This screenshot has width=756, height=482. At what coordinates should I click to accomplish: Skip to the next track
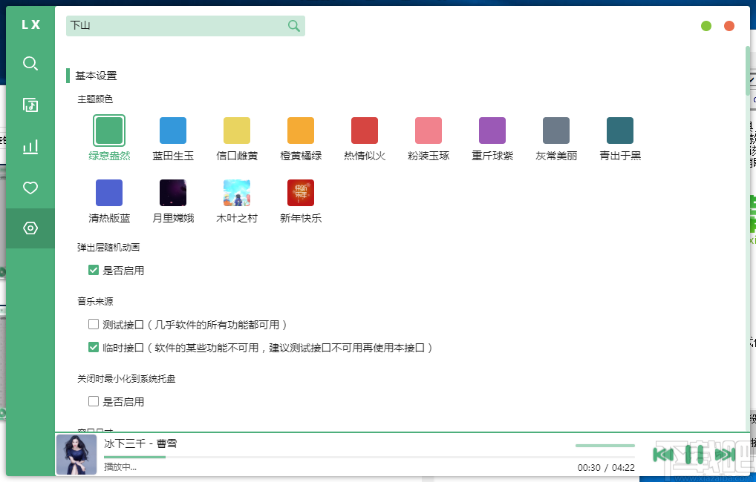click(x=726, y=454)
